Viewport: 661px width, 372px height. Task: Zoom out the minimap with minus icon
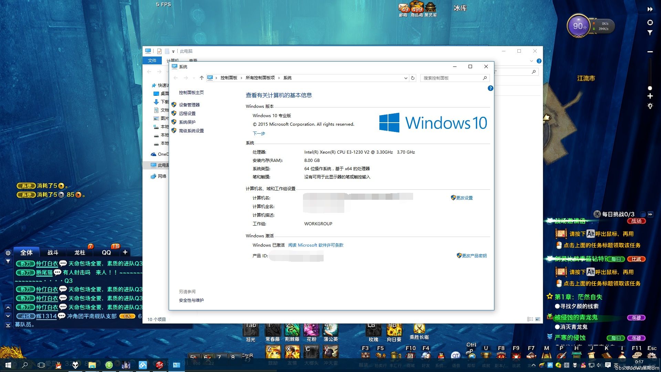click(x=650, y=52)
